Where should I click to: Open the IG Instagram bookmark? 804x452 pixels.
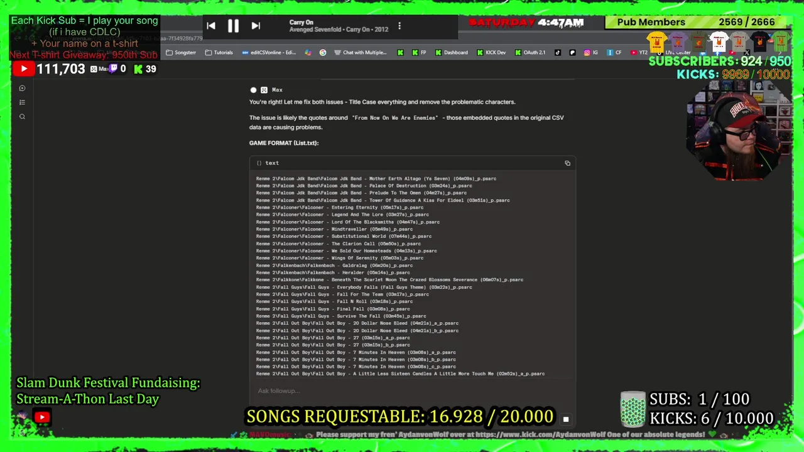point(591,53)
